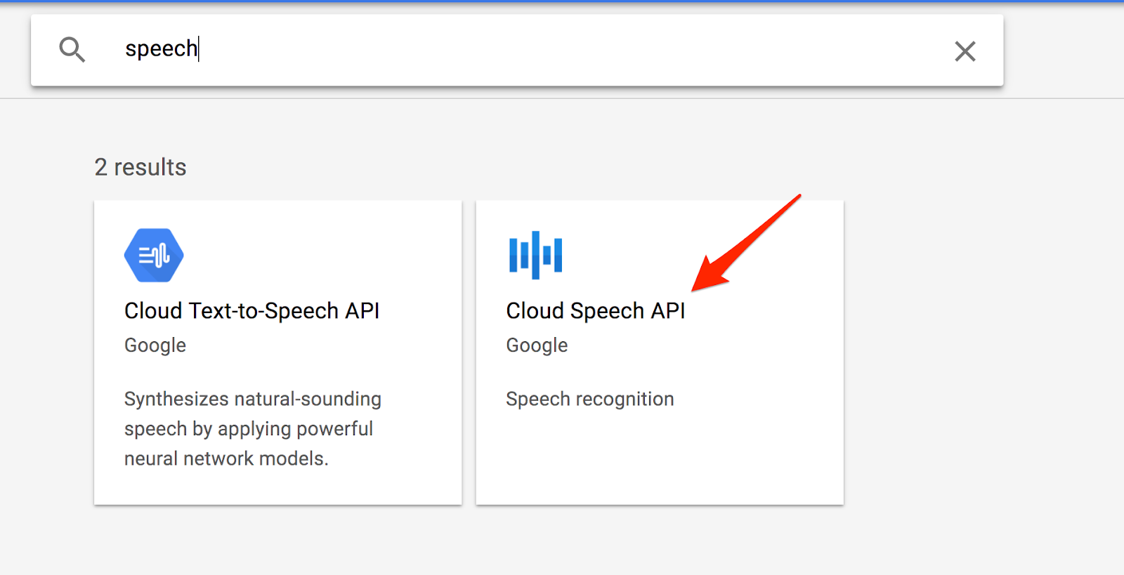The image size is (1124, 575).
Task: Click the "speech by applying powerful" text line
Action: pyautogui.click(x=248, y=429)
